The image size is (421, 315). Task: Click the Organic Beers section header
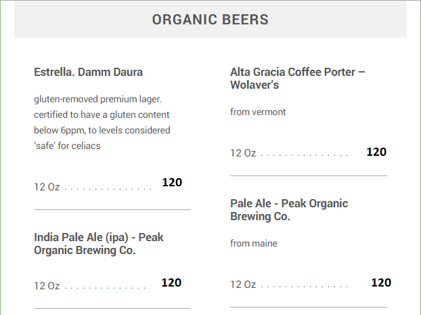click(x=210, y=20)
